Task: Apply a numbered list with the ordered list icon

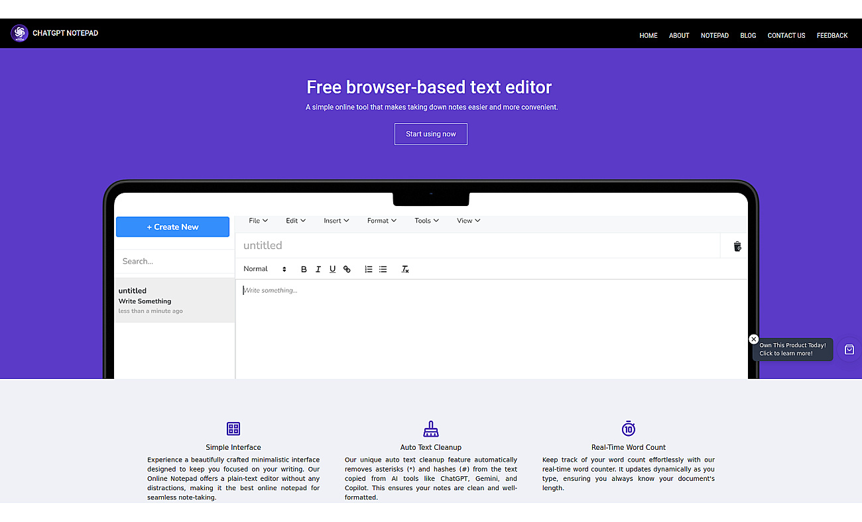Action: point(369,269)
